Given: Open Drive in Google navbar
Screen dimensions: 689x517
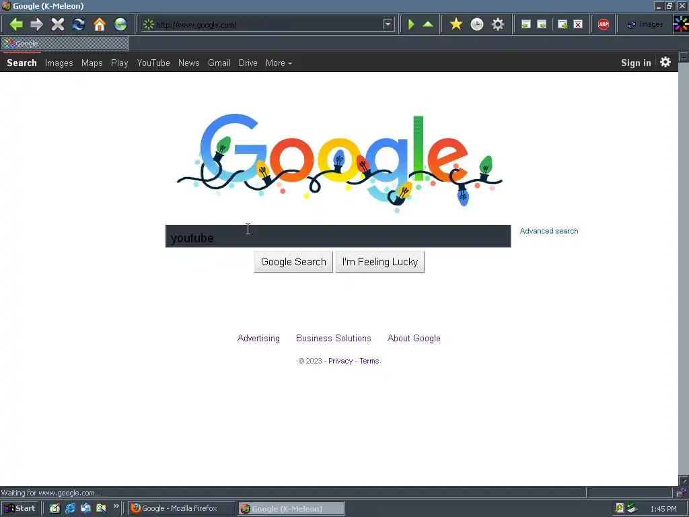Looking at the screenshot, I should click(x=248, y=63).
